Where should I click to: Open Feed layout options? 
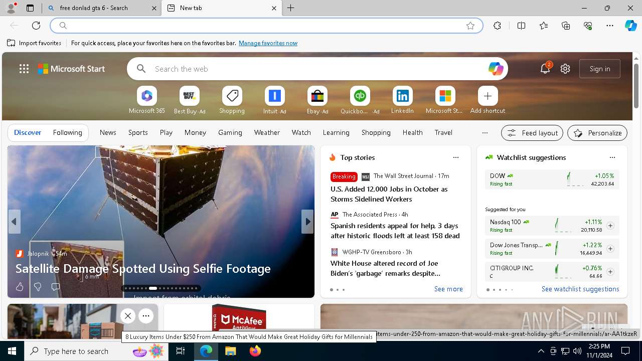pyautogui.click(x=532, y=133)
